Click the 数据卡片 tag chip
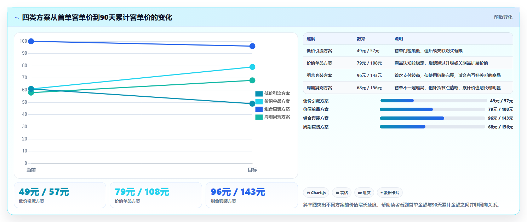This screenshot has width=527, height=222. click(390, 193)
